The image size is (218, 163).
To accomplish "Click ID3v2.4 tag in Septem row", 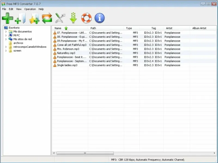I will 149,61.
